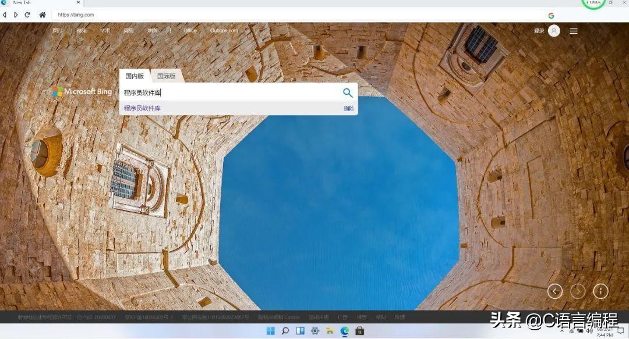Click the Bing search magnifier icon

tap(348, 93)
